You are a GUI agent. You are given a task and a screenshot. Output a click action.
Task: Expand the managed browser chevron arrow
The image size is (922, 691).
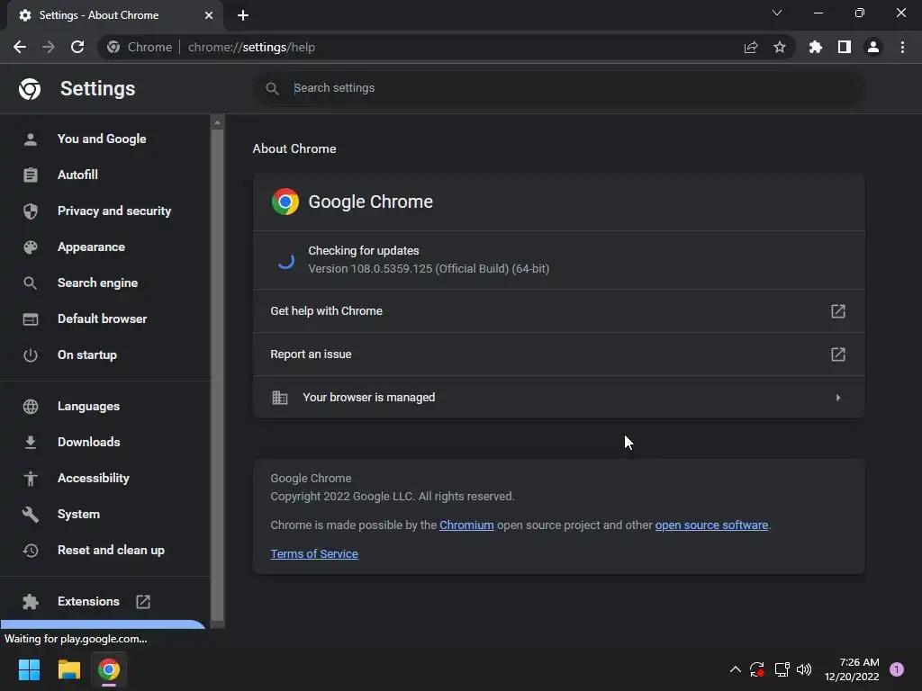pyautogui.click(x=838, y=397)
